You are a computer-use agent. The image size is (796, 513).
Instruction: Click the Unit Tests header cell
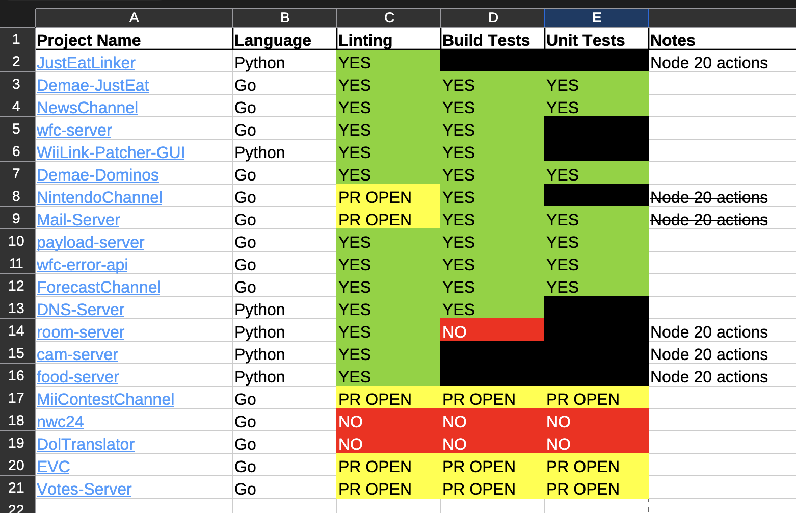[x=597, y=39]
